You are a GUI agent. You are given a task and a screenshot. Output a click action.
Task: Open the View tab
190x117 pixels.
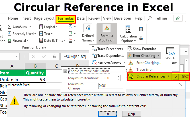click(107, 18)
